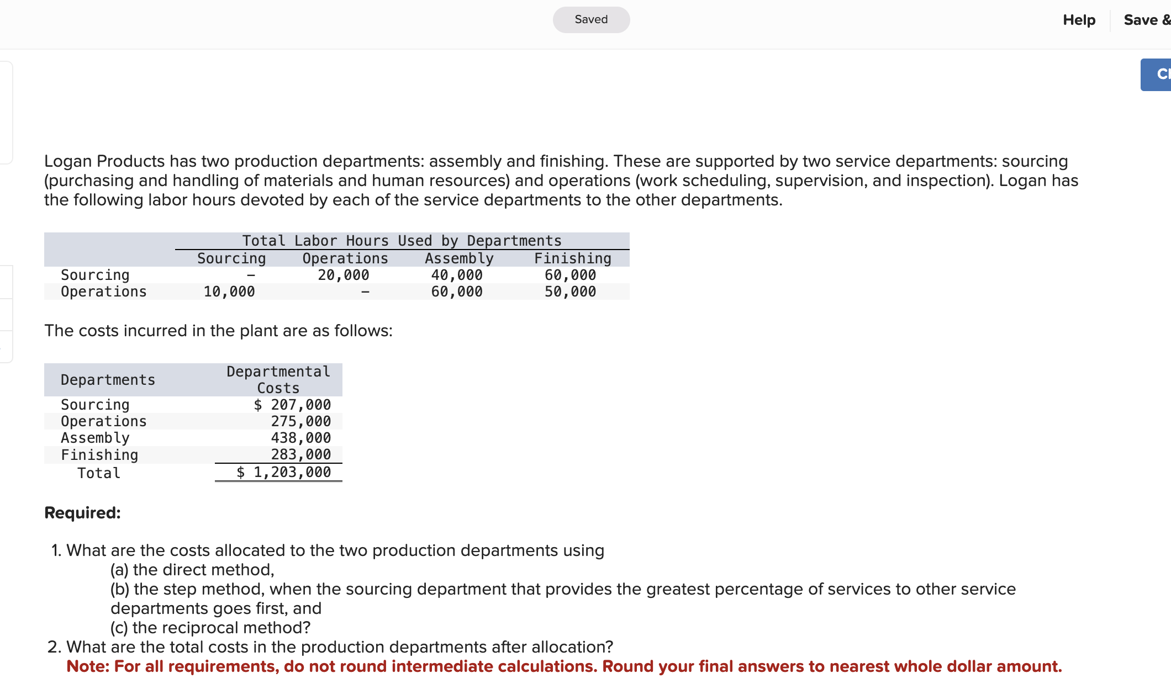This screenshot has height=689, width=1171.
Task: Select the 20,000 hours cell
Action: 343,275
